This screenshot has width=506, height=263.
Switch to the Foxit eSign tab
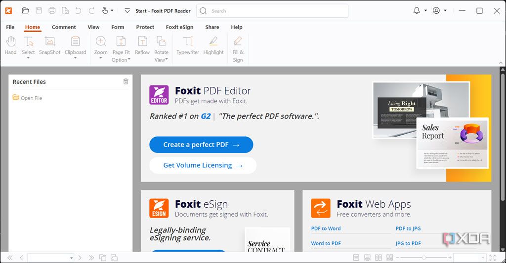pos(180,27)
